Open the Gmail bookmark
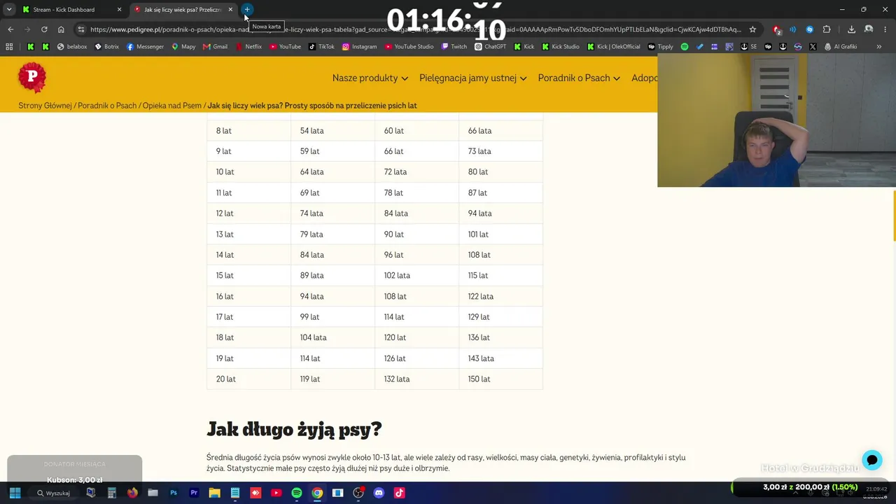The width and height of the screenshot is (896, 504). pos(215,47)
